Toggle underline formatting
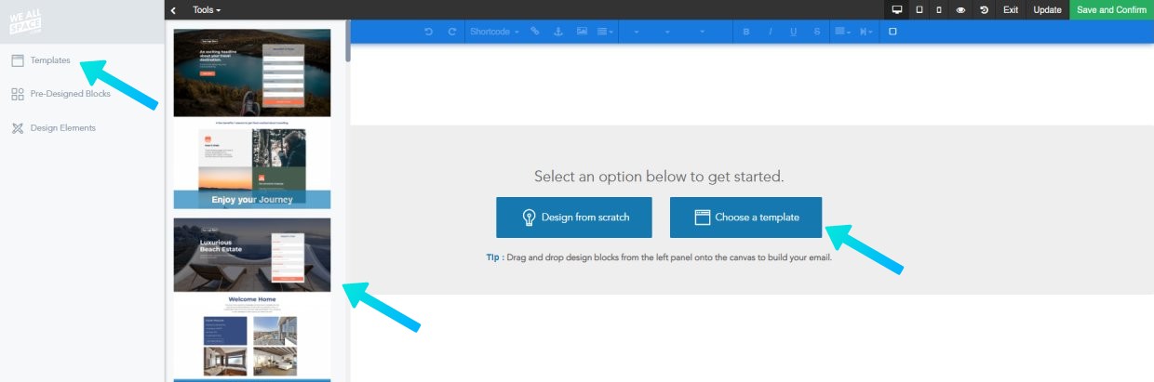This screenshot has height=382, width=1154. [793, 32]
